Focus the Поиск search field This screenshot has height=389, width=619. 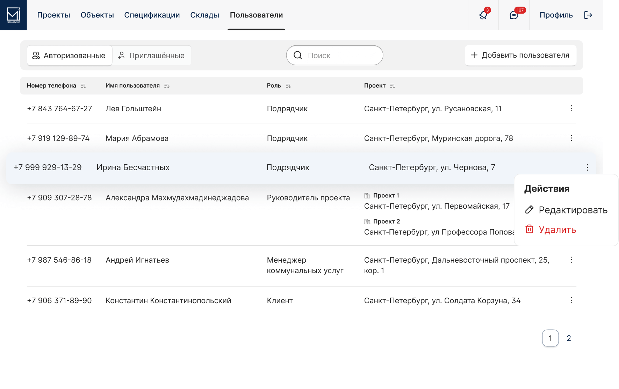click(x=334, y=55)
